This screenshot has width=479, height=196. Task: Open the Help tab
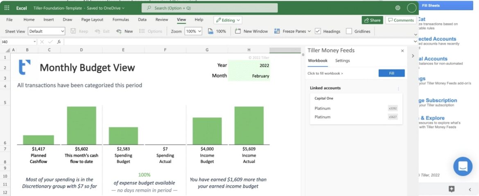coord(199,20)
